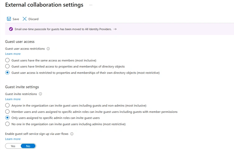Select Anyone in the organization can invite
This screenshot has width=234, height=150.
pos(7,105)
